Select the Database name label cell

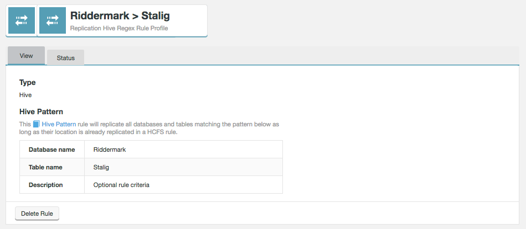click(x=51, y=150)
